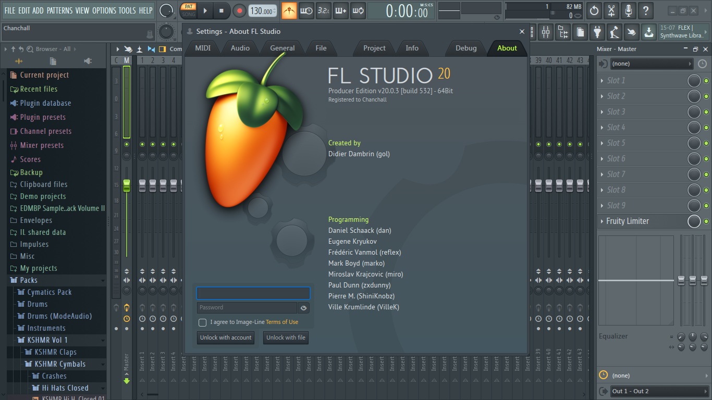Stop playback with the Stop button
The height and width of the screenshot is (400, 712).
point(221,10)
